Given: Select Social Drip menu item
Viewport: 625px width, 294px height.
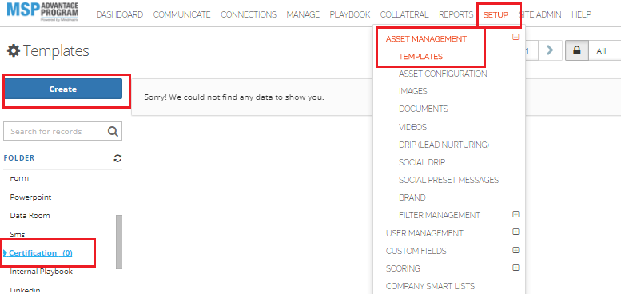Looking at the screenshot, I should click(x=422, y=162).
